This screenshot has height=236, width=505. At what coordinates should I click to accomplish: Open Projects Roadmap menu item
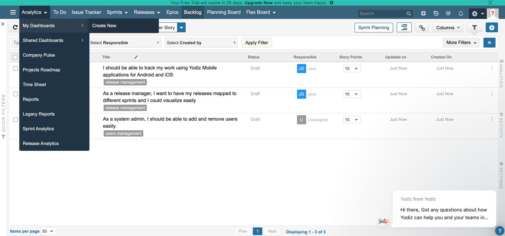pyautogui.click(x=54, y=70)
